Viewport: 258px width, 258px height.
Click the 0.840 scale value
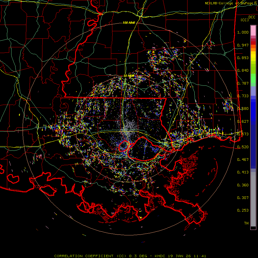pos(243,71)
